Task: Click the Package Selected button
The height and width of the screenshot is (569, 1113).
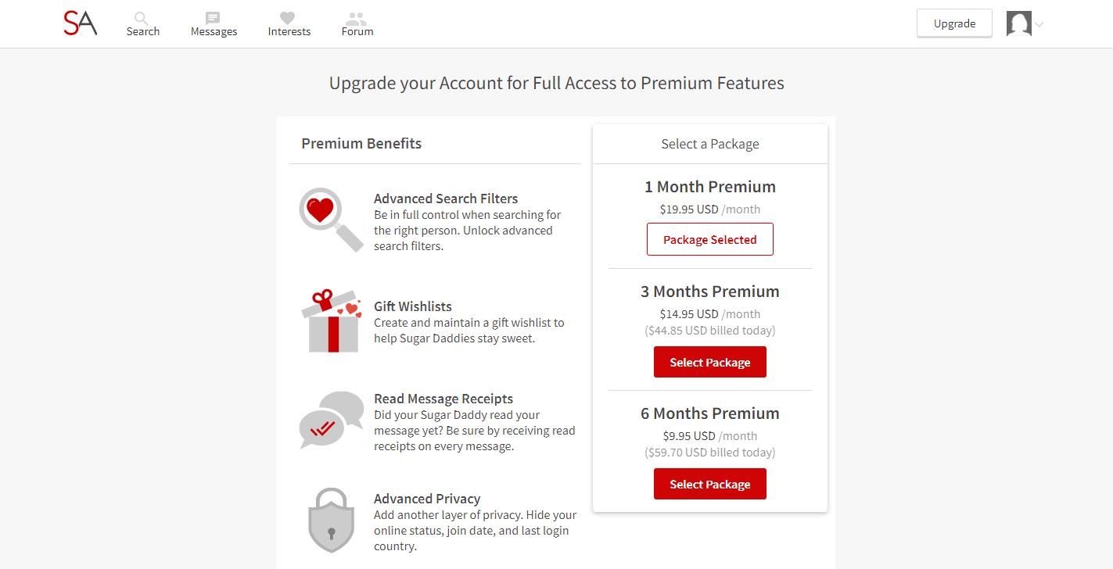Action: pyautogui.click(x=710, y=239)
